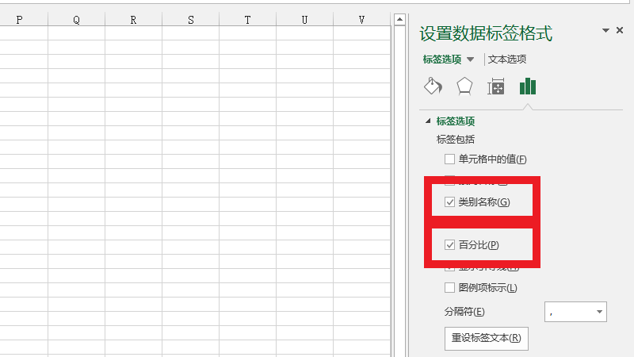Select column header S

pyautogui.click(x=191, y=21)
